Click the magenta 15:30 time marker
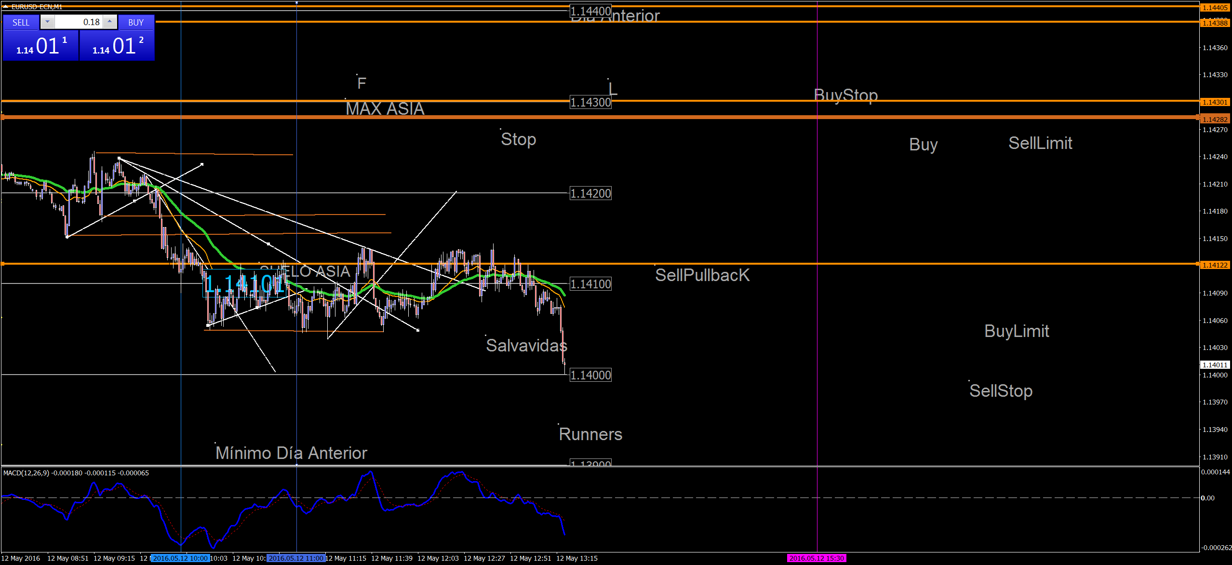Viewport: 1232px width, 565px height. pyautogui.click(x=817, y=558)
